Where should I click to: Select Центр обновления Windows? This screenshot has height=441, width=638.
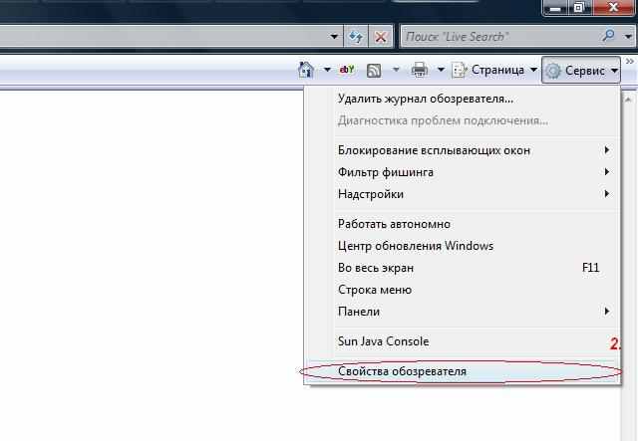(463, 246)
